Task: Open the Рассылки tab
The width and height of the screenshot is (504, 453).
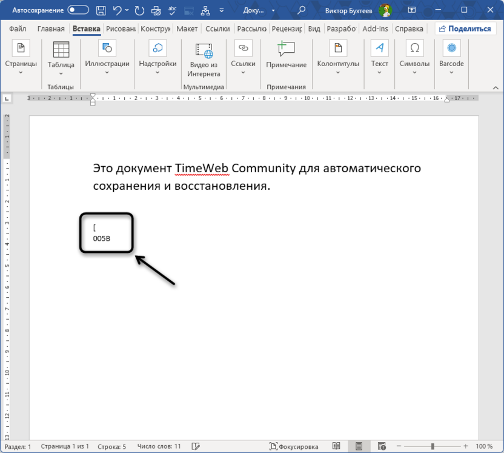Action: click(252, 29)
